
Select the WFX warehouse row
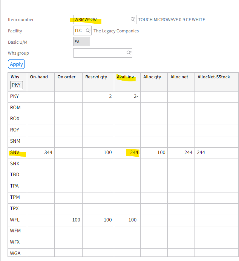(x=123, y=243)
